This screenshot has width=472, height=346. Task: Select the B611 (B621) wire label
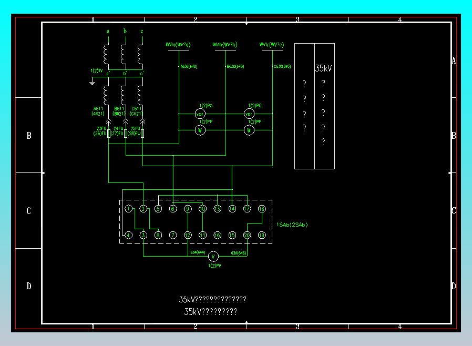tap(119, 111)
